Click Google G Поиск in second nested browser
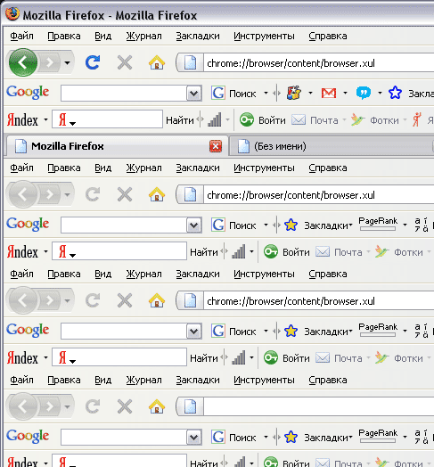 [x=234, y=332]
